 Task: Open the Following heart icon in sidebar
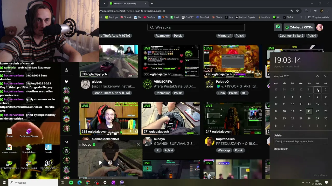pos(66,82)
